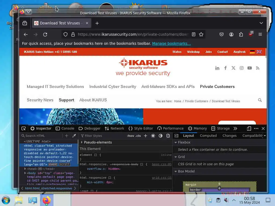The width and height of the screenshot is (275, 206).
Task: Close the Download Test Viruses tab
Action: pyautogui.click(x=87, y=23)
